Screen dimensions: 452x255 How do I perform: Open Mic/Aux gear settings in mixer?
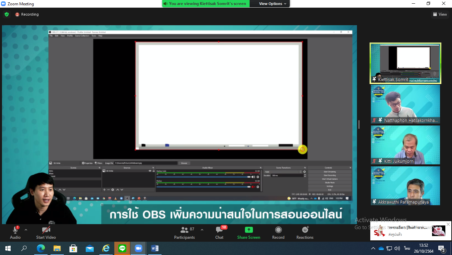pyautogui.click(x=258, y=187)
